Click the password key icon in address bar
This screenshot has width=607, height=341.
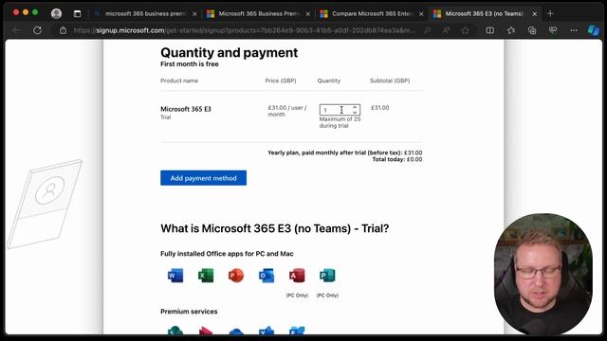[427, 30]
